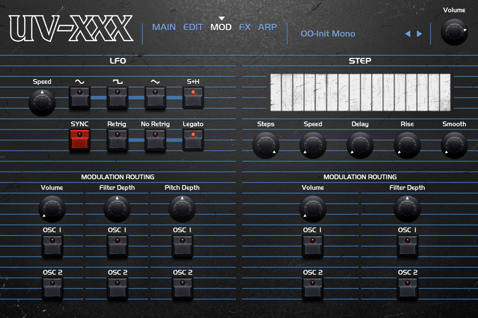This screenshot has width=478, height=318.
Task: Select the square wave LFO shape button
Action: click(118, 98)
